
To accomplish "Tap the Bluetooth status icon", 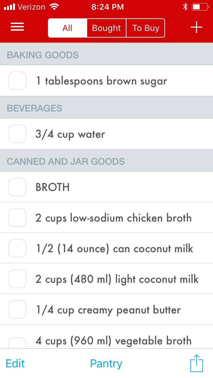I will pyautogui.click(x=185, y=7).
